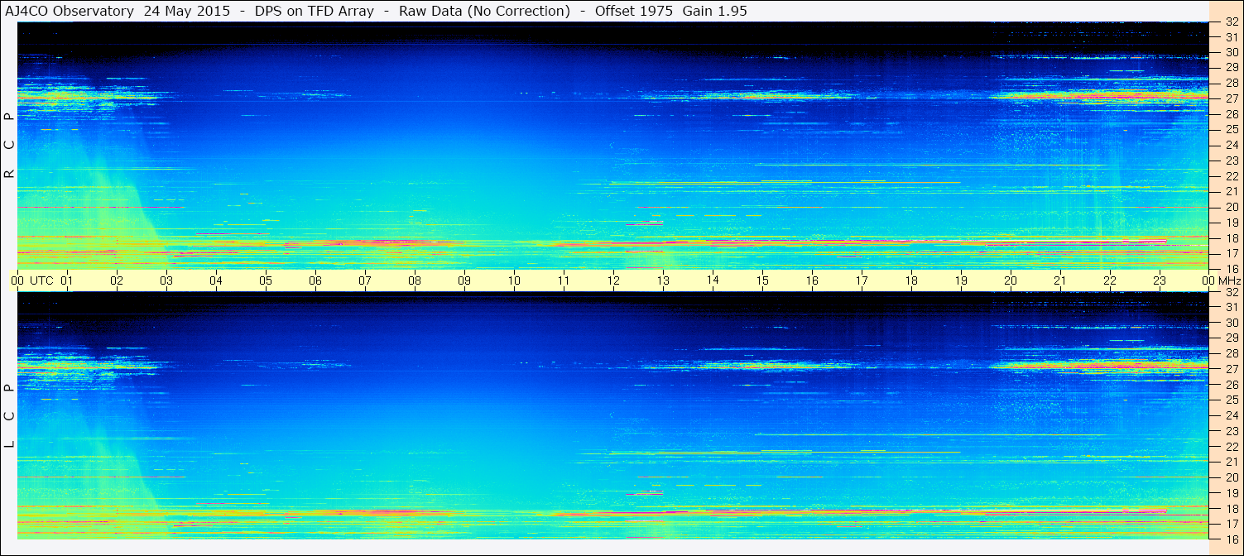The height and width of the screenshot is (556, 1244).
Task: Click the 07 hour tick on time axis
Action: pos(365,280)
